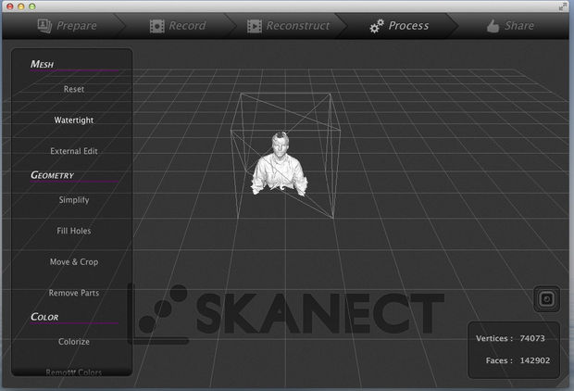The width and height of the screenshot is (574, 391).
Task: Choose the Watertight mesh option
Action: pyautogui.click(x=73, y=120)
